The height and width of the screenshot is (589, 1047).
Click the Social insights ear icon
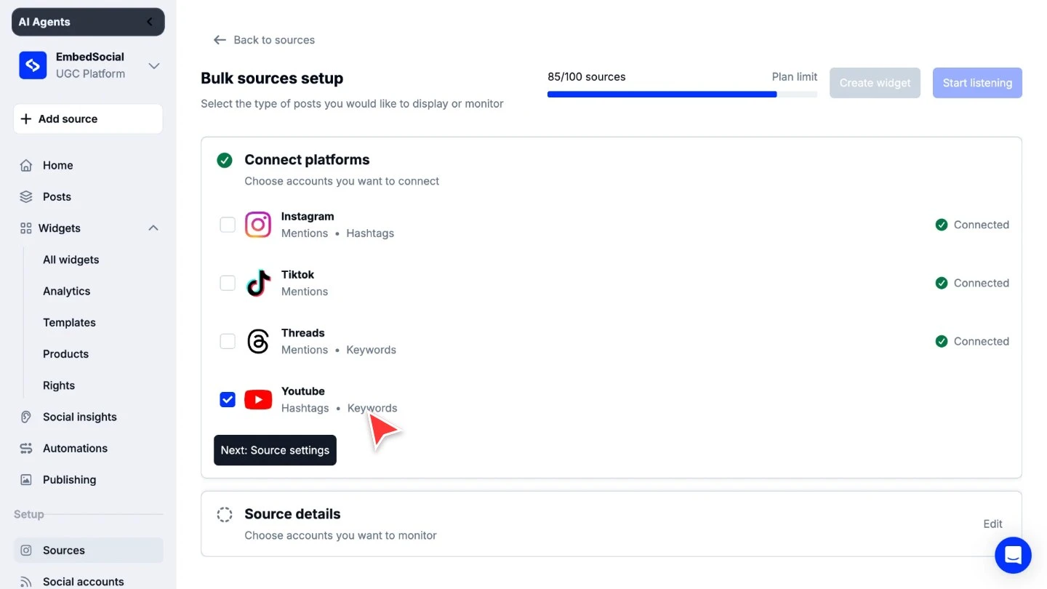[26, 417]
